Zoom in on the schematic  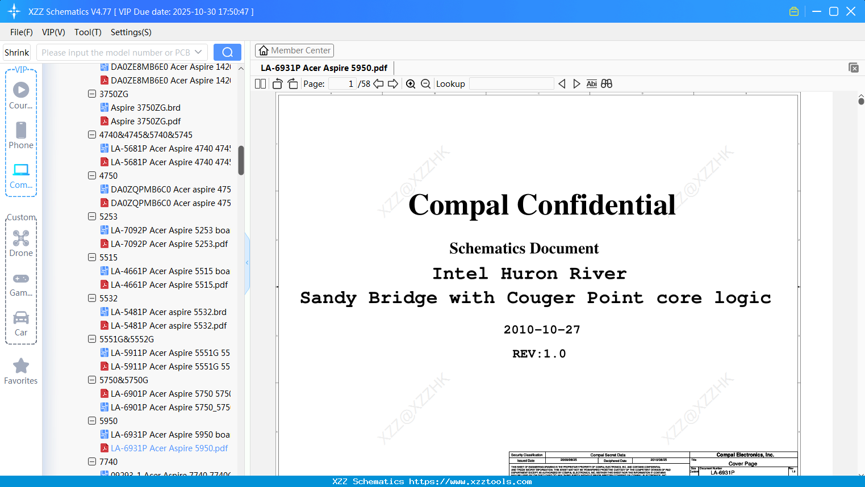tap(411, 84)
